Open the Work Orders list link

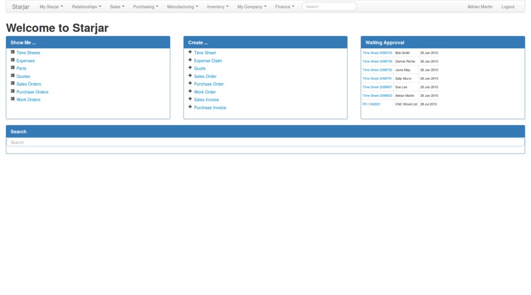[28, 100]
